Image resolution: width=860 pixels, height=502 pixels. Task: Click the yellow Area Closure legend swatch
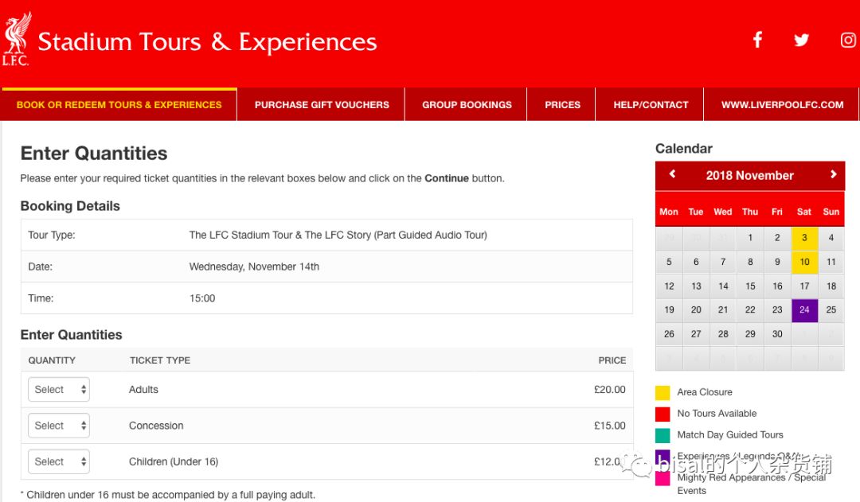pyautogui.click(x=663, y=392)
